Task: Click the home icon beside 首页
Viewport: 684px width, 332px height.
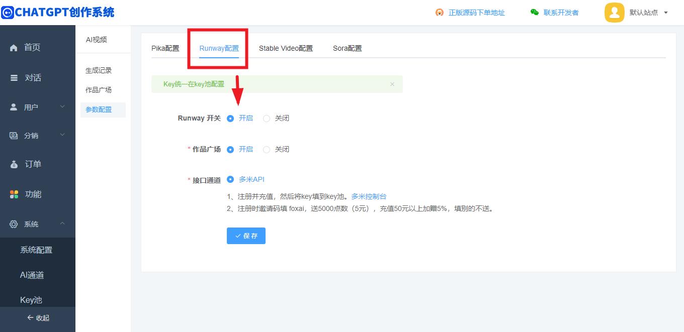Action: (14, 48)
